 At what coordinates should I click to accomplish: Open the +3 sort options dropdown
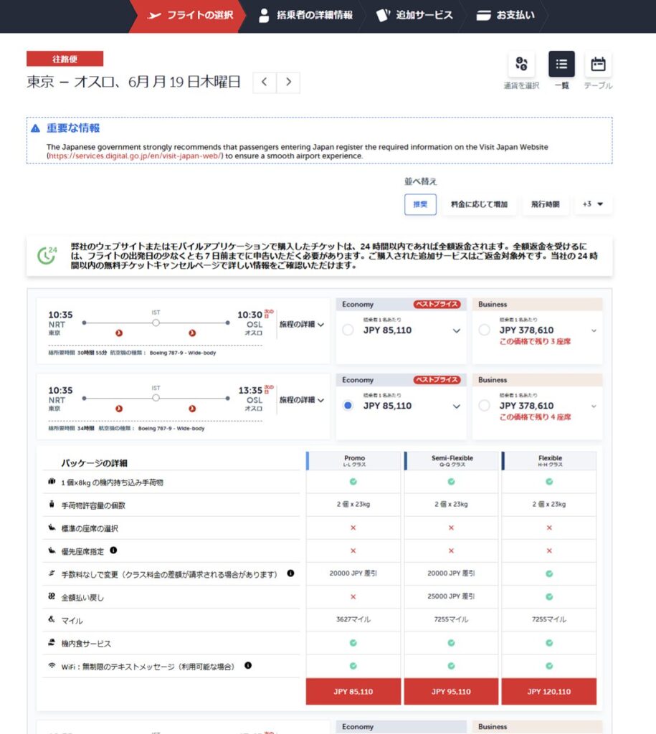coord(593,204)
